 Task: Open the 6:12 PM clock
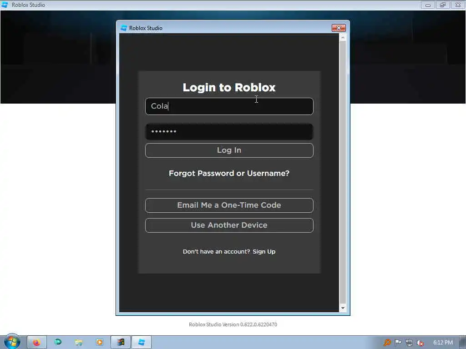(x=443, y=343)
